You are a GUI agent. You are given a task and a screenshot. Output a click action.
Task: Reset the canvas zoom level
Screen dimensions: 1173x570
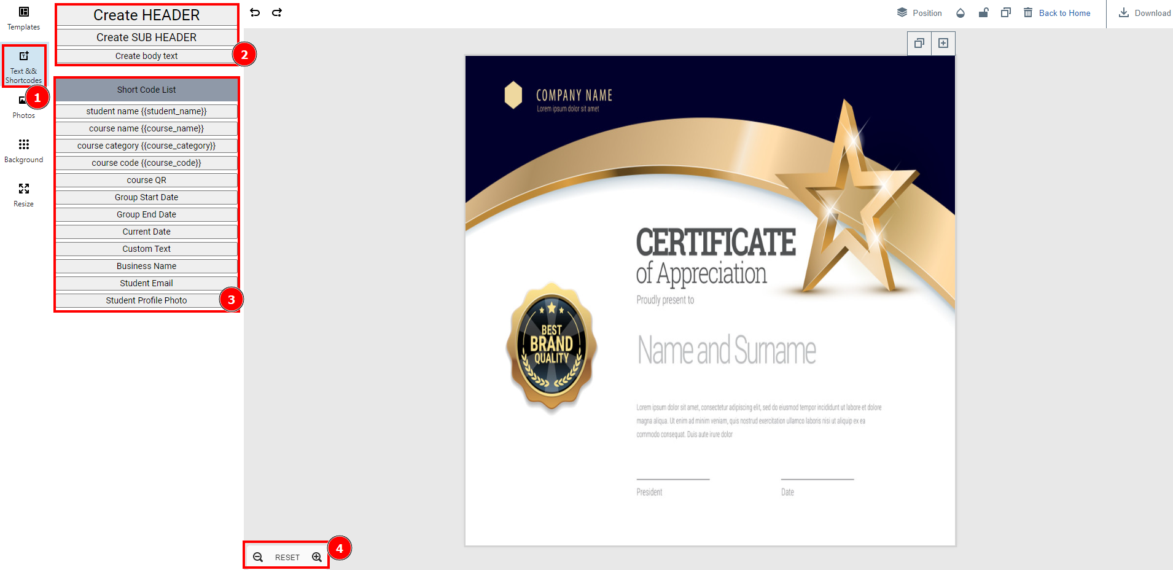coord(287,557)
